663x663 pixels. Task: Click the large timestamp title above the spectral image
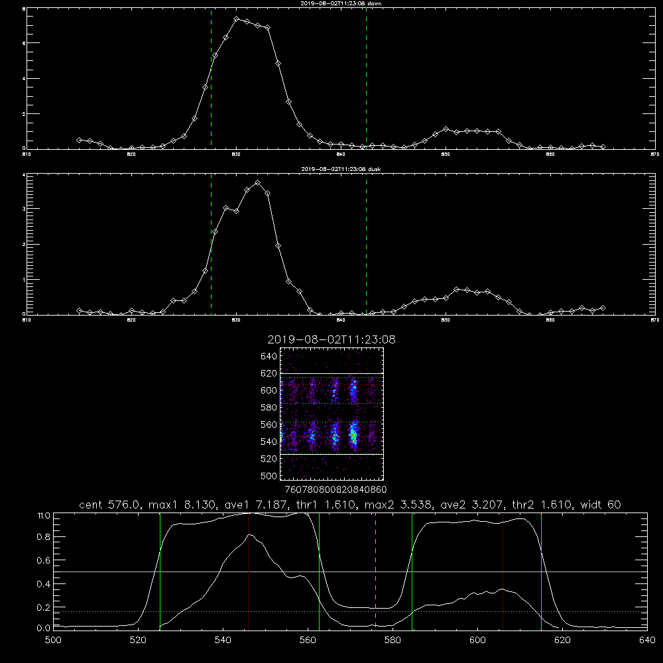tap(331, 339)
